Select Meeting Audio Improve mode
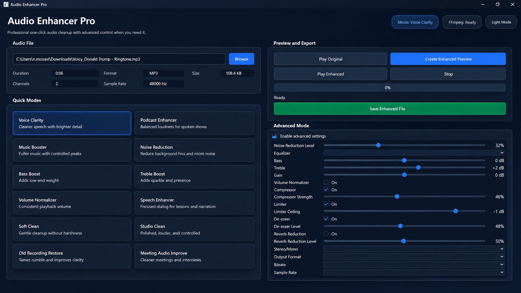The height and width of the screenshot is (293, 521). (194, 256)
